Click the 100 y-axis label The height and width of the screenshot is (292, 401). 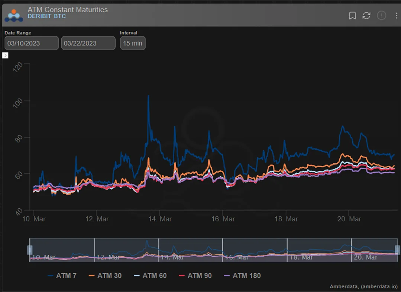(18, 103)
